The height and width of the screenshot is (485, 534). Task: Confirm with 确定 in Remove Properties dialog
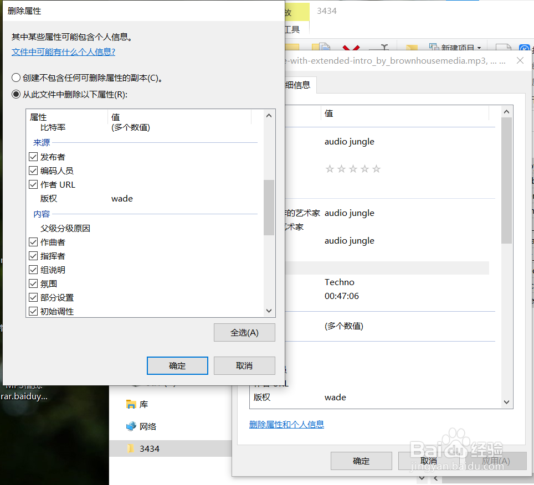coord(177,365)
